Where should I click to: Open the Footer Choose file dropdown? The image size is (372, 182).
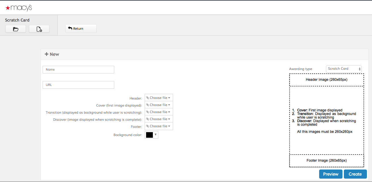pyautogui.click(x=159, y=126)
